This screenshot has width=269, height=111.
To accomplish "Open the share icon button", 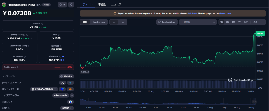I will click(x=71, y=5).
